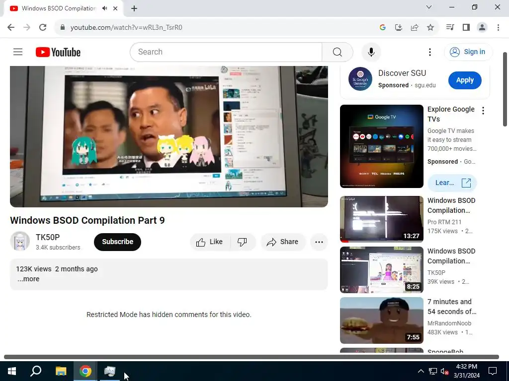Viewport: 509px width, 381px height.
Task: Open Windows Start menu
Action: [12, 371]
